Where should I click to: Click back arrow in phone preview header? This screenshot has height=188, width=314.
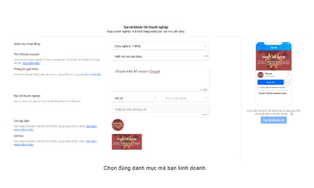coord(260,47)
